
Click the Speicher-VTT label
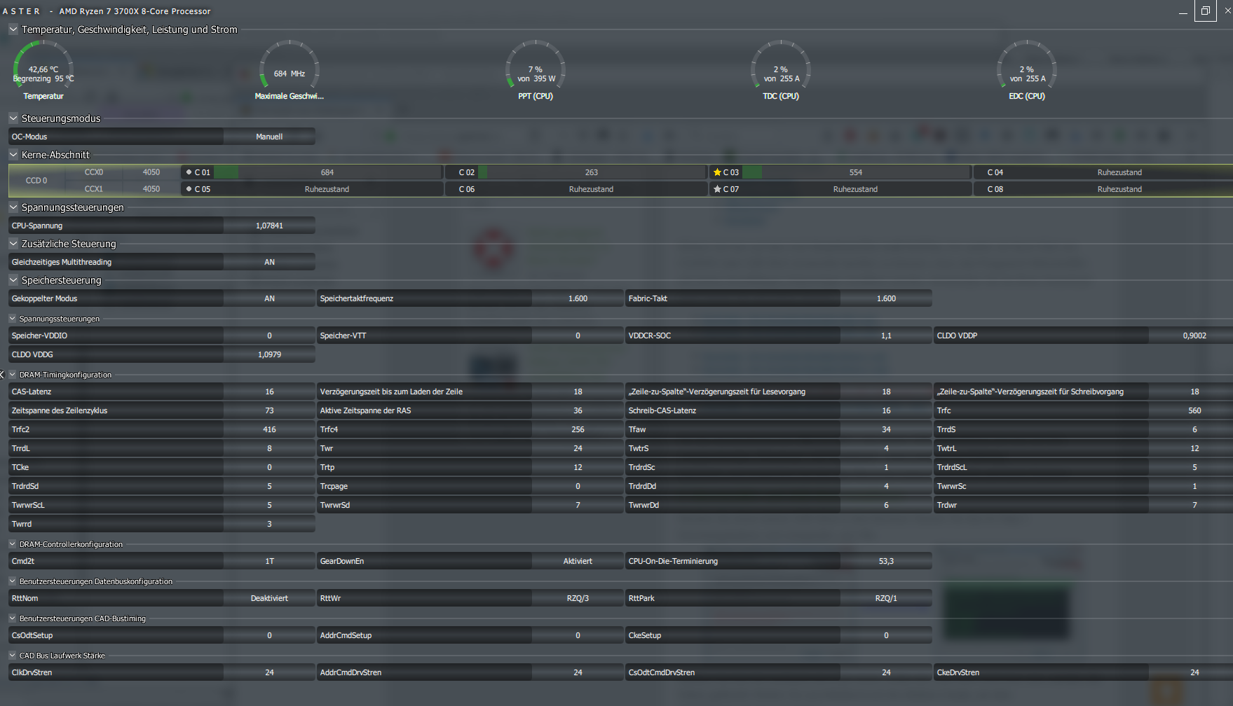pyautogui.click(x=343, y=335)
